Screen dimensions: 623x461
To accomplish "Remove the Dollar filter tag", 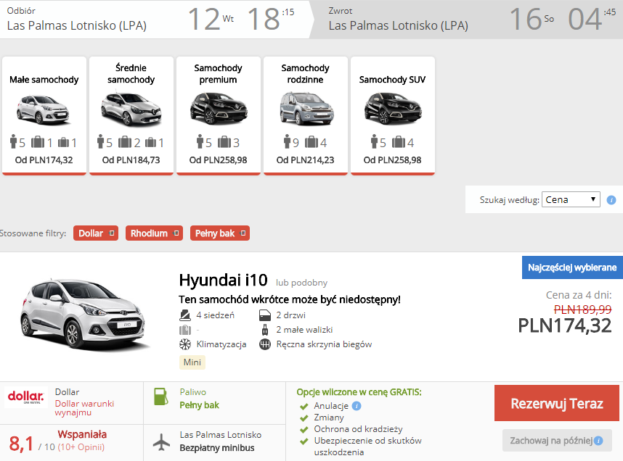I will [x=112, y=233].
